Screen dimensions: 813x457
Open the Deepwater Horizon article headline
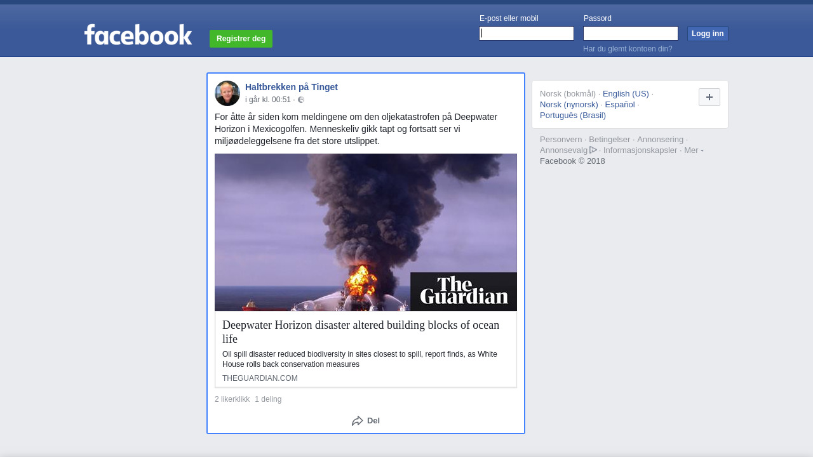coord(361,332)
